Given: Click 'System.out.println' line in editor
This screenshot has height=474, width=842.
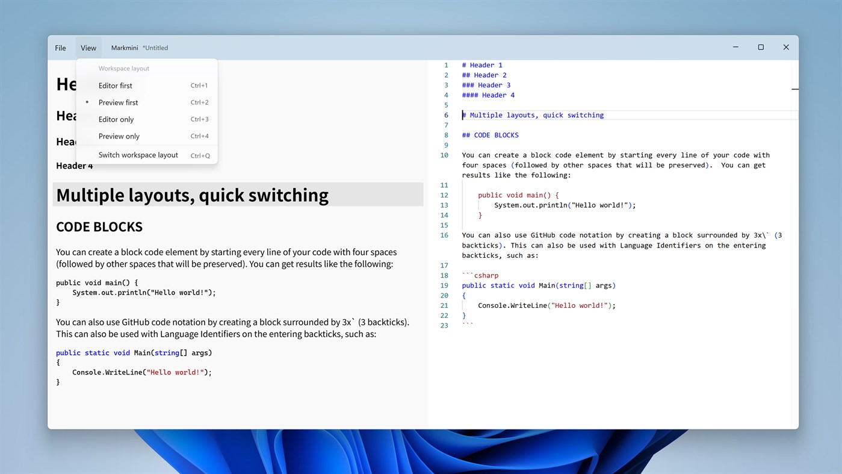Looking at the screenshot, I should click(x=565, y=205).
